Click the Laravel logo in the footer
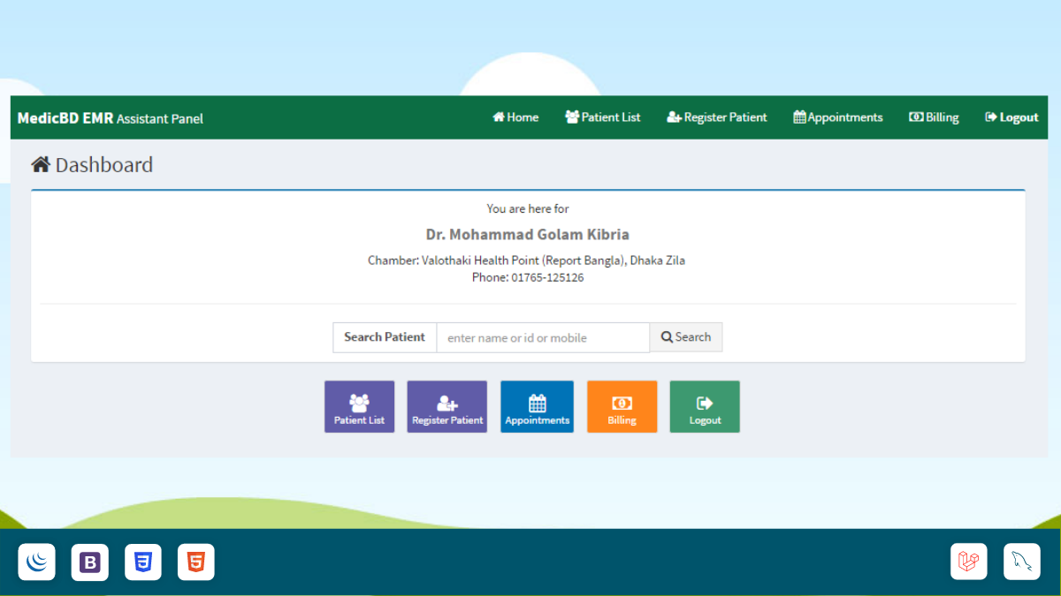Screen dimensions: 1061x596 (x=968, y=562)
